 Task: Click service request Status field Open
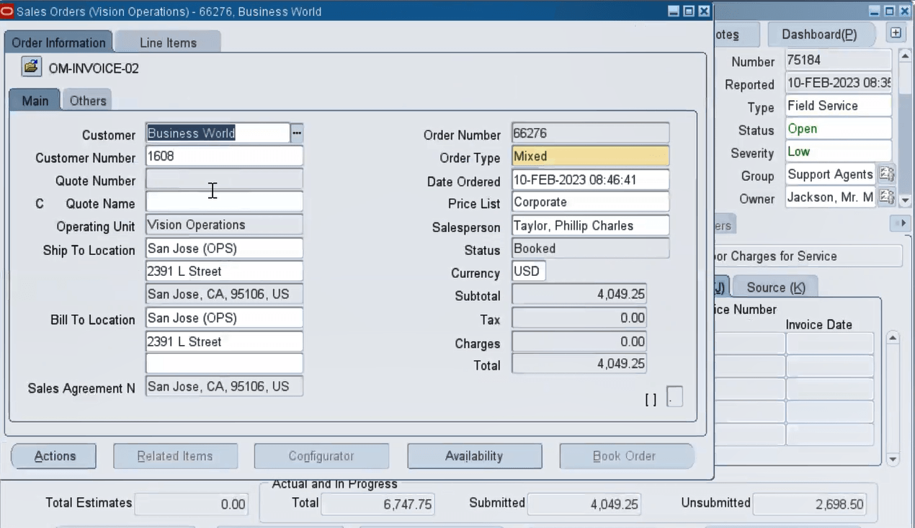(838, 129)
